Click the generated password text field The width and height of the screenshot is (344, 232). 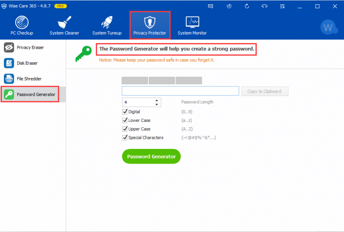(x=180, y=91)
